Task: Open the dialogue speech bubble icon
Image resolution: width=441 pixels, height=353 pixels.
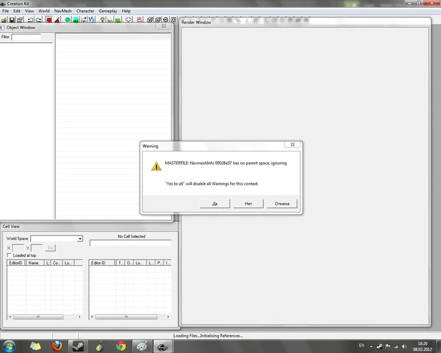Action: tap(128, 20)
